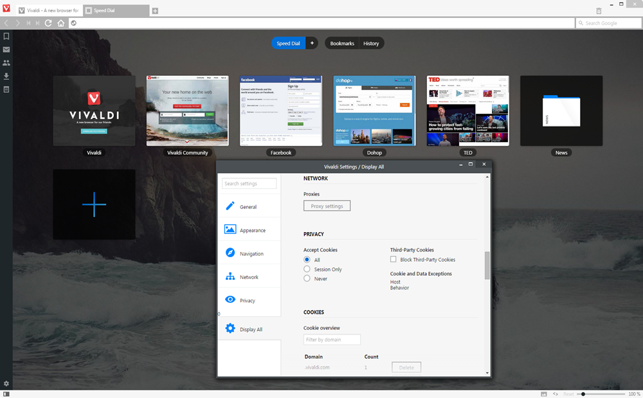Open the History start page tab
Screen dimensions: 643x398
371,43
